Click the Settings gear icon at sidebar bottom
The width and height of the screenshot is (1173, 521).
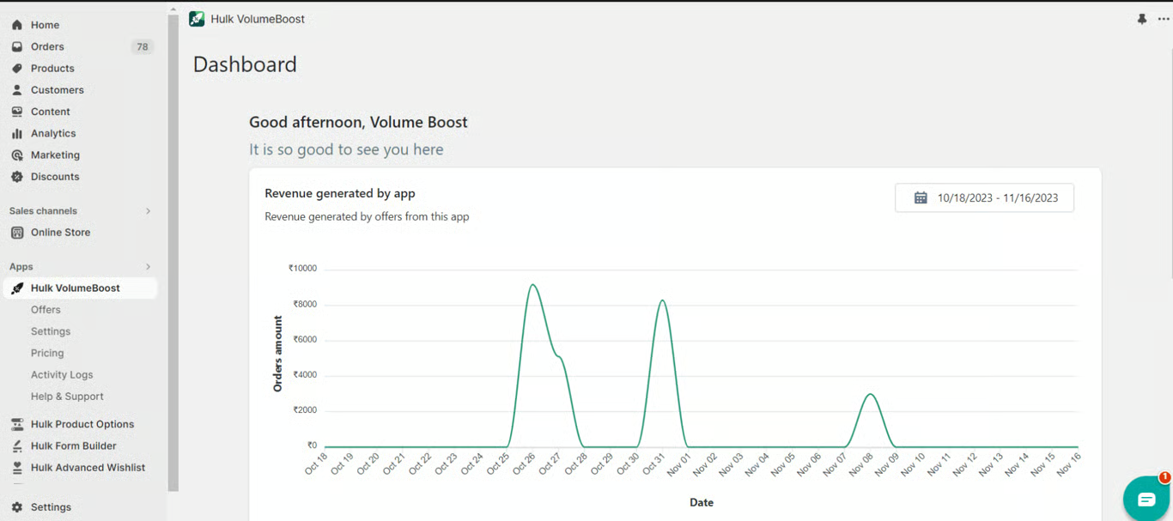pos(17,506)
